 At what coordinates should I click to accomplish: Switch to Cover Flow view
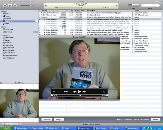pyautogui.click(x=137, y=5)
